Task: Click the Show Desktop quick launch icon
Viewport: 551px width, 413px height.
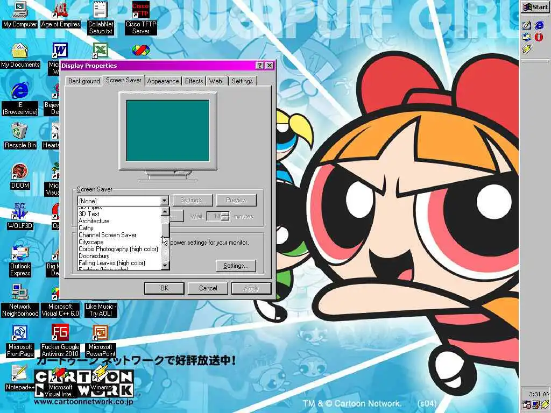Action: tap(526, 25)
